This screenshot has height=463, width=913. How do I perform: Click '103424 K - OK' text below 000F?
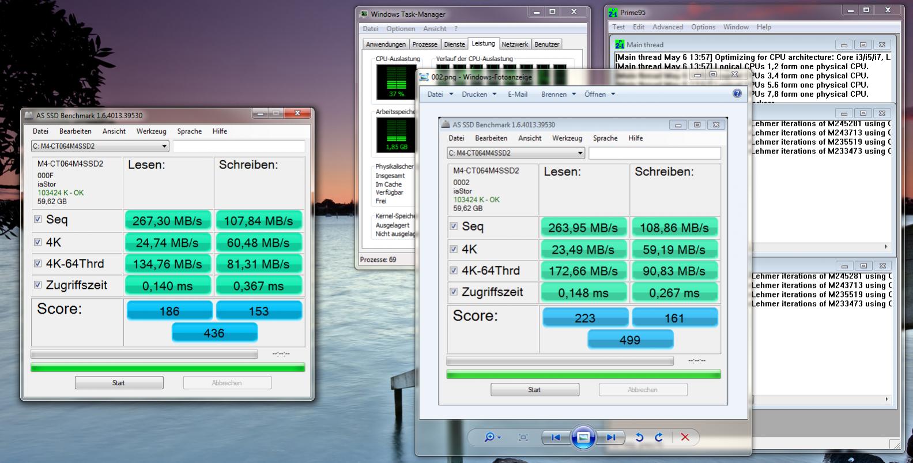coord(61,193)
